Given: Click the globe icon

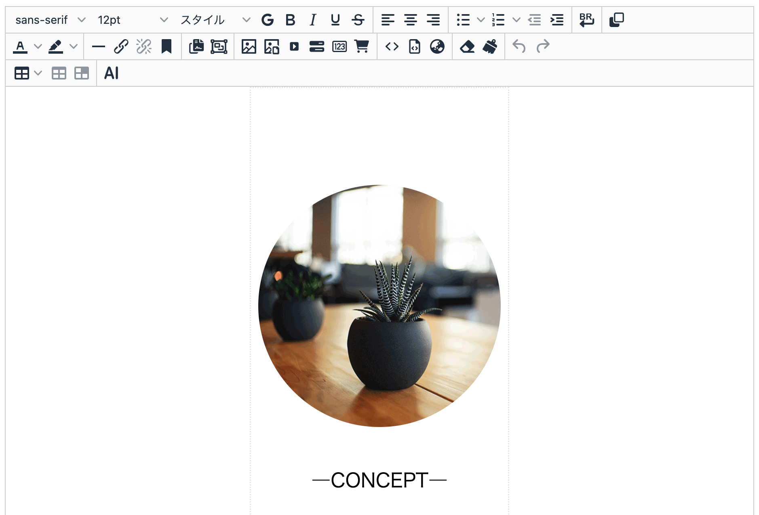Looking at the screenshot, I should pos(437,47).
